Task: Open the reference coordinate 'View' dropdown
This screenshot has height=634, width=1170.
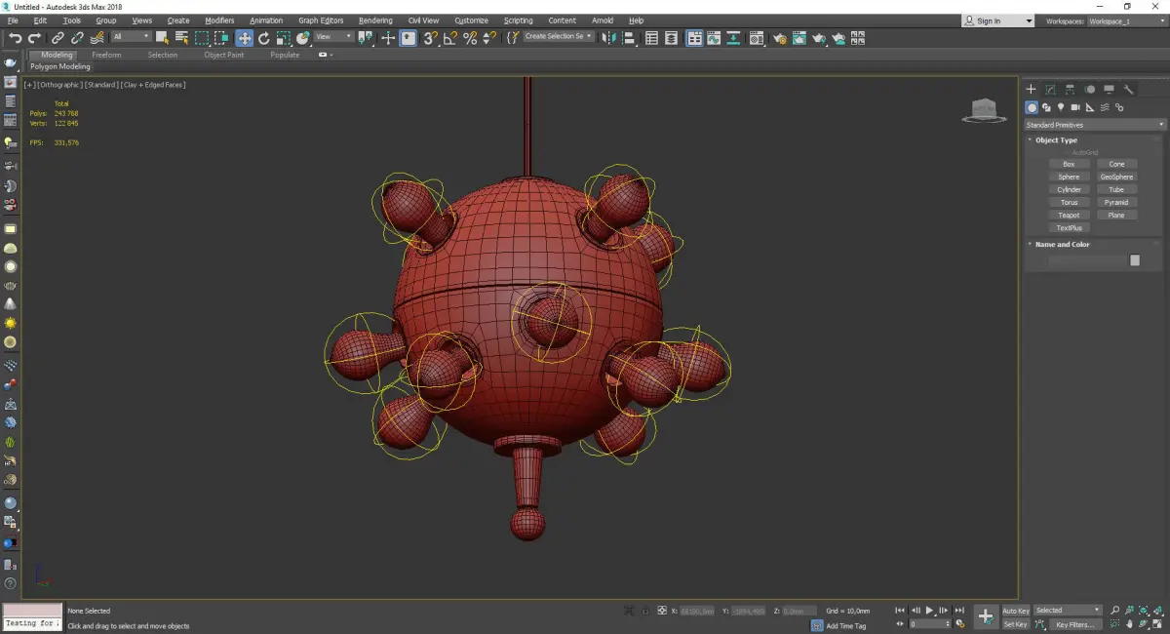Action: pyautogui.click(x=333, y=37)
